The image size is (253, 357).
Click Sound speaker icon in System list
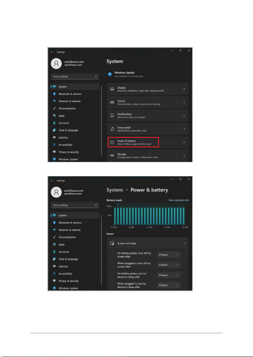[x=112, y=102]
